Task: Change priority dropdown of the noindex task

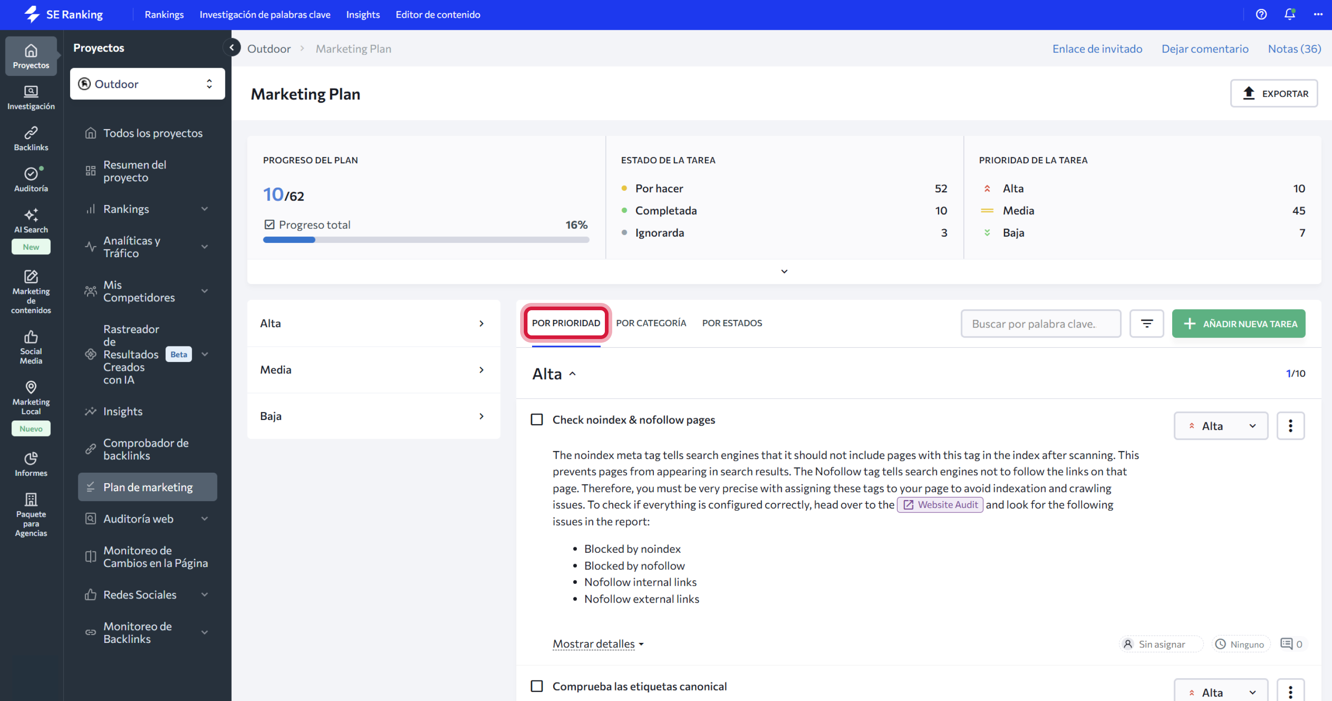Action: (1221, 426)
